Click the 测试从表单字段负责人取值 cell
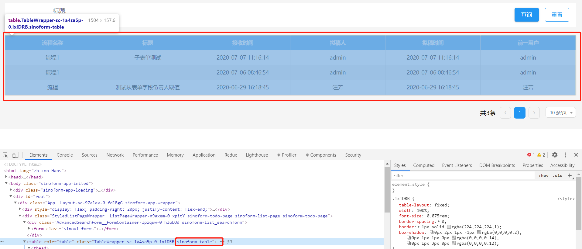The image size is (582, 249). pos(148,88)
